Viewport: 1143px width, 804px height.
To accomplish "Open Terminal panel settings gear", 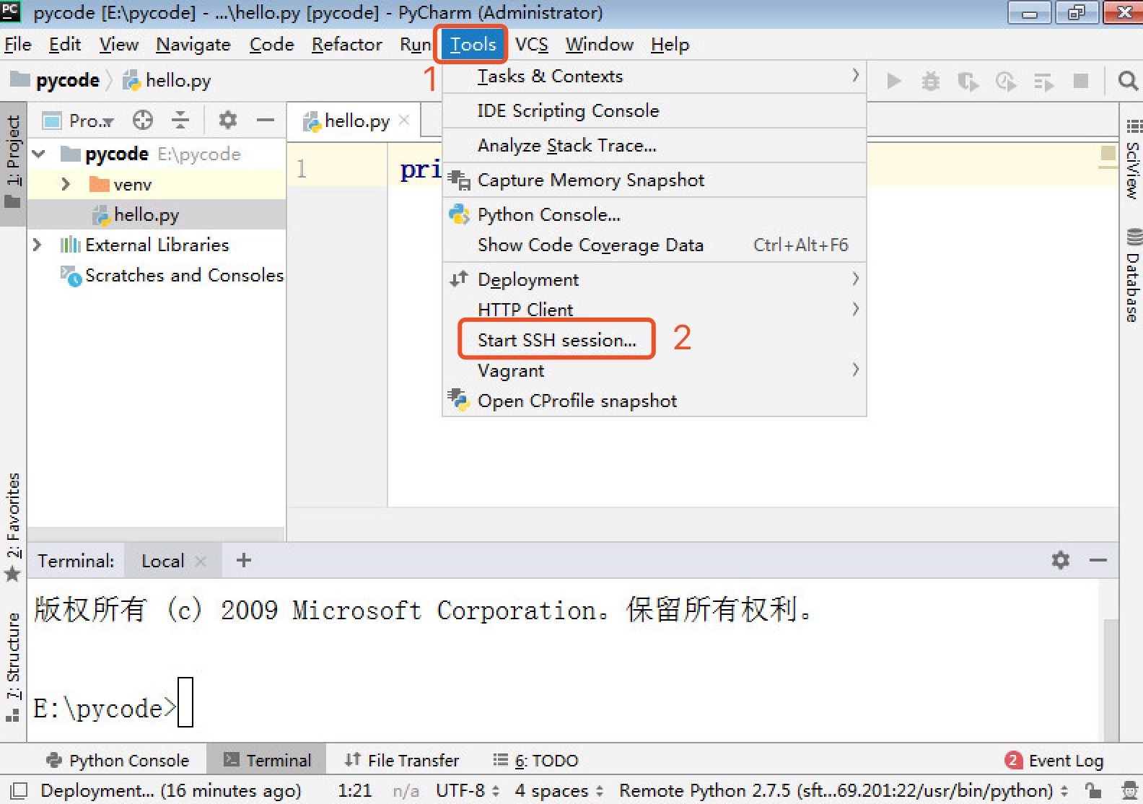I will (x=1061, y=560).
